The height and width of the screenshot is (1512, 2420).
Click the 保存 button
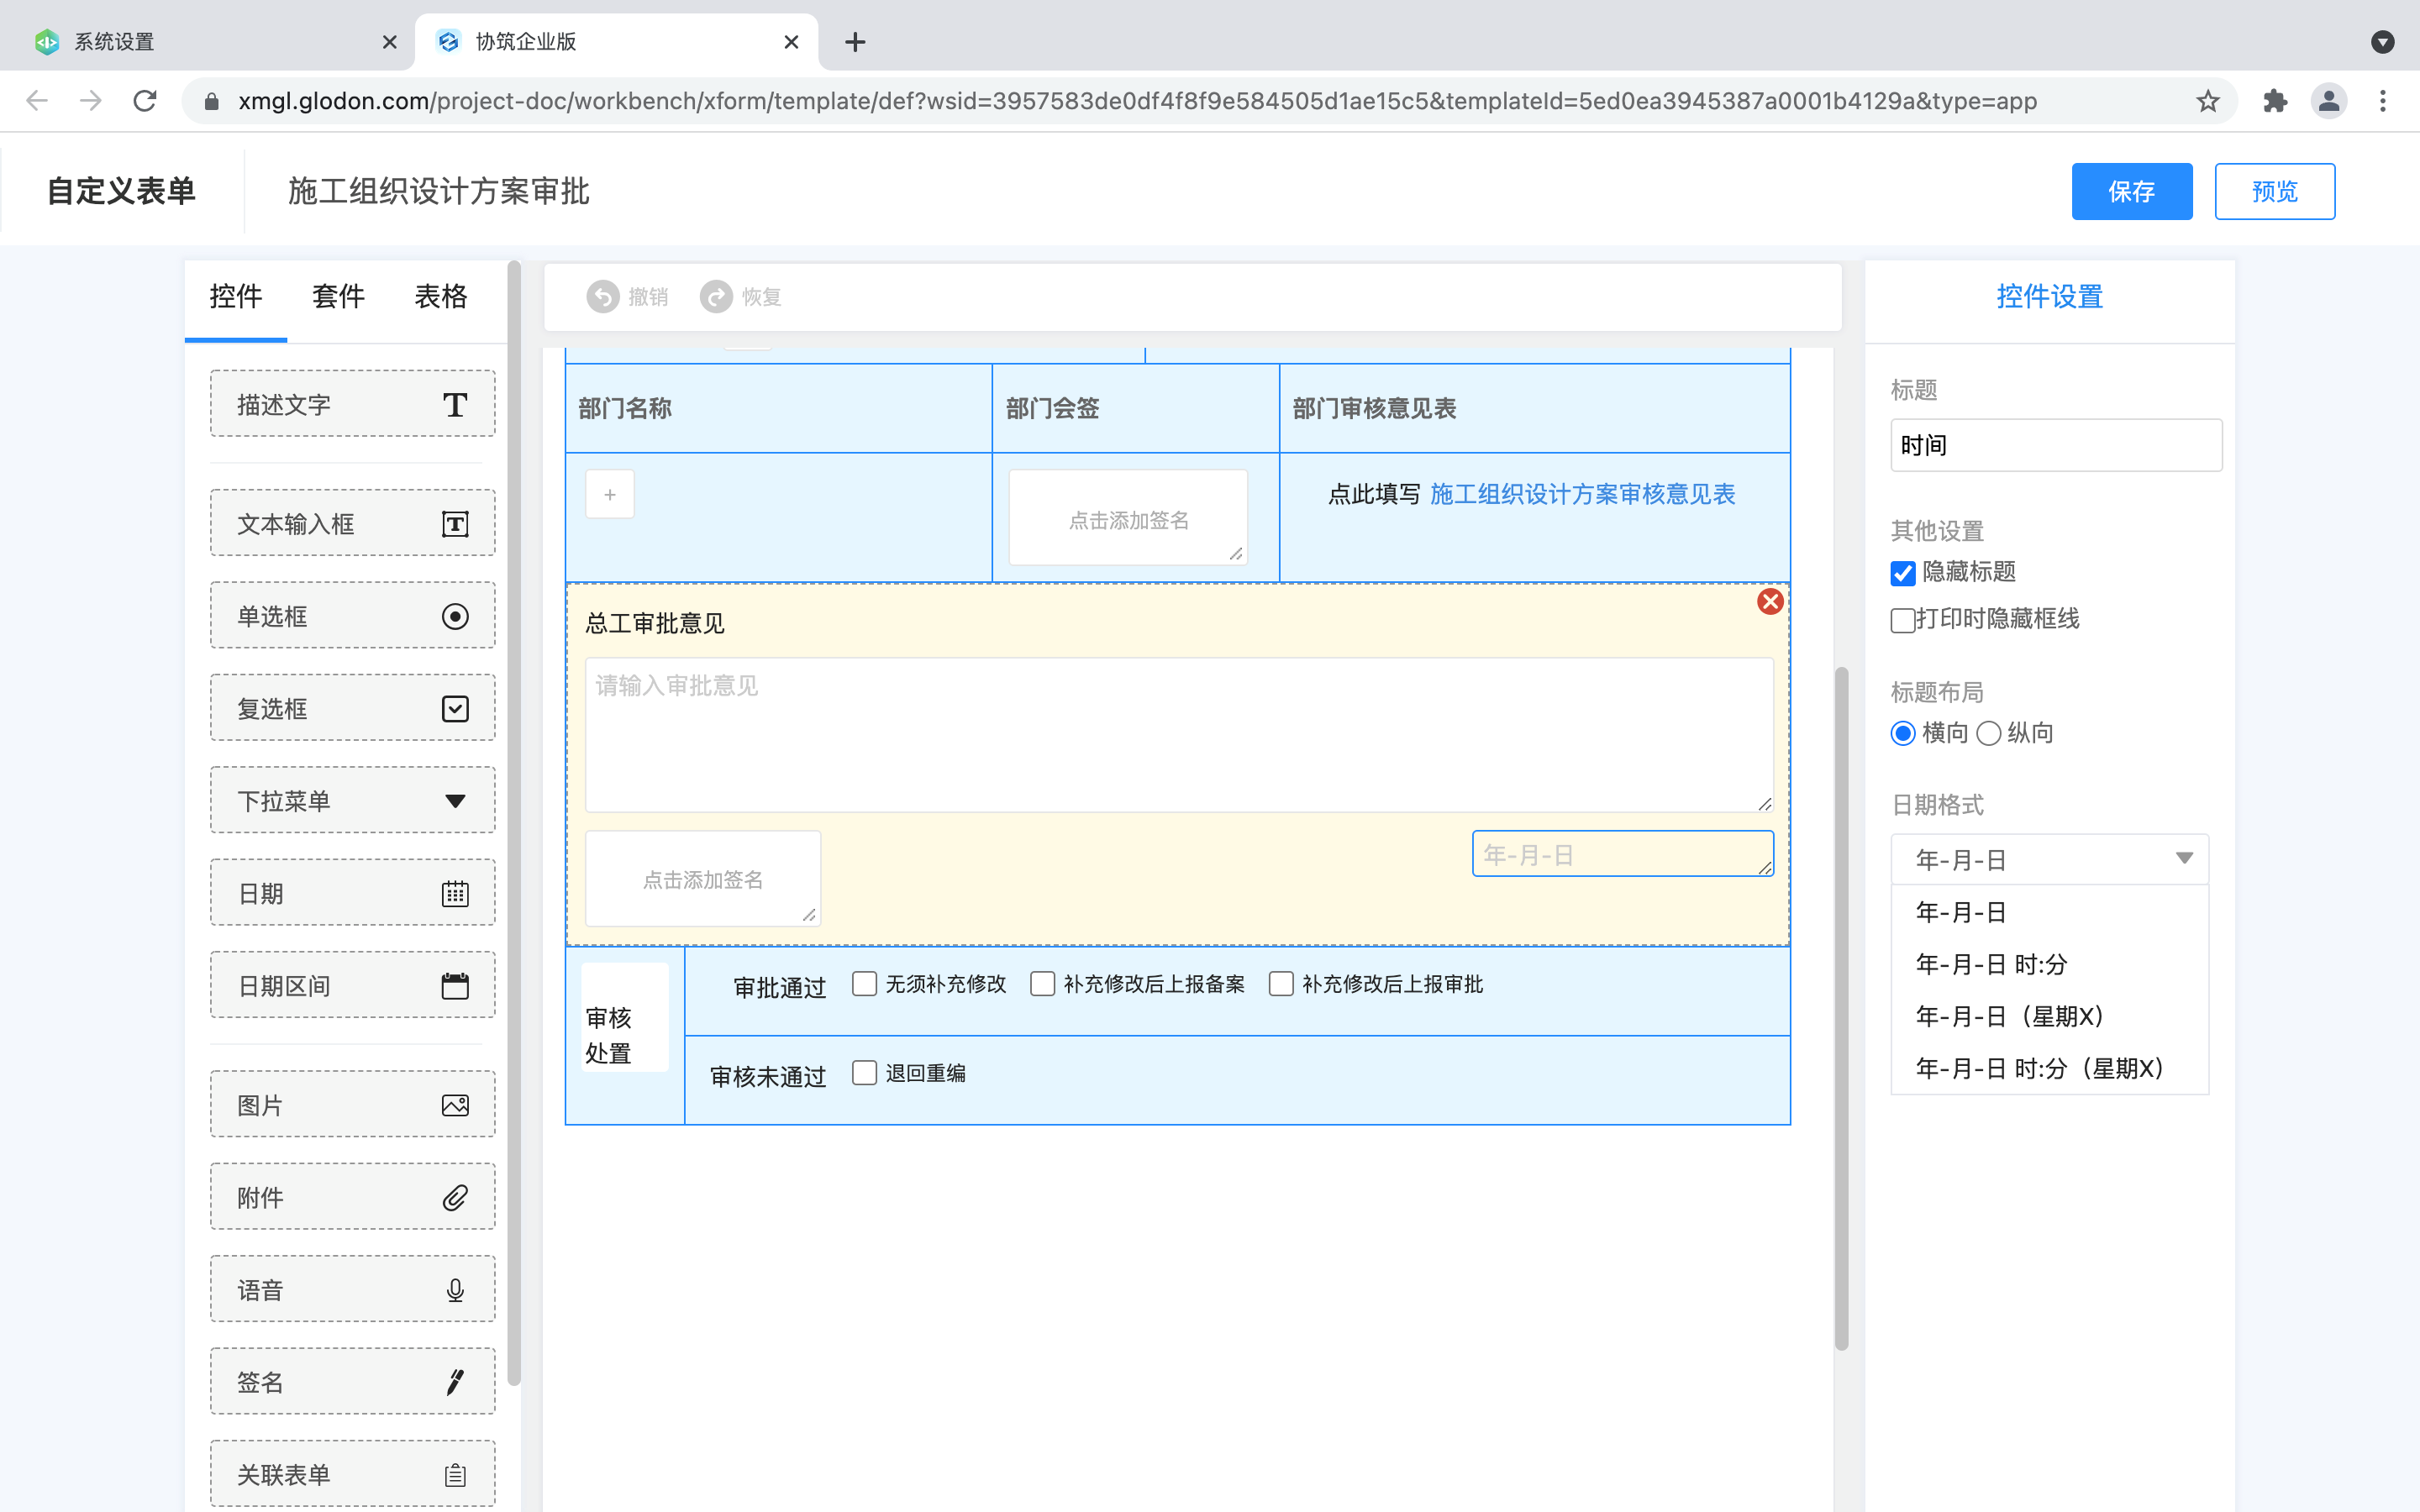click(x=2131, y=191)
